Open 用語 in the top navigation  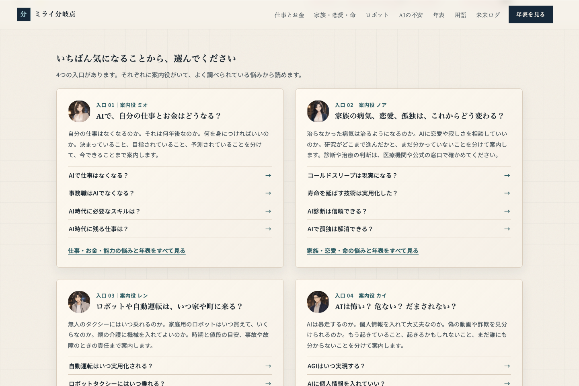point(460,15)
